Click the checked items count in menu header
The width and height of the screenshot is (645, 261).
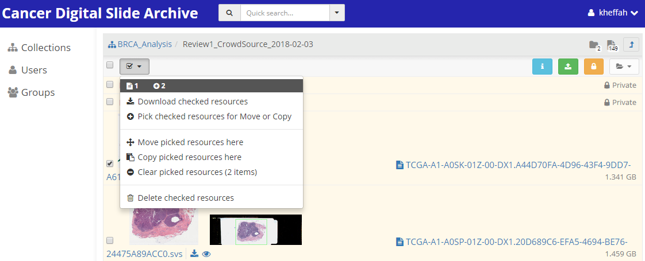132,86
